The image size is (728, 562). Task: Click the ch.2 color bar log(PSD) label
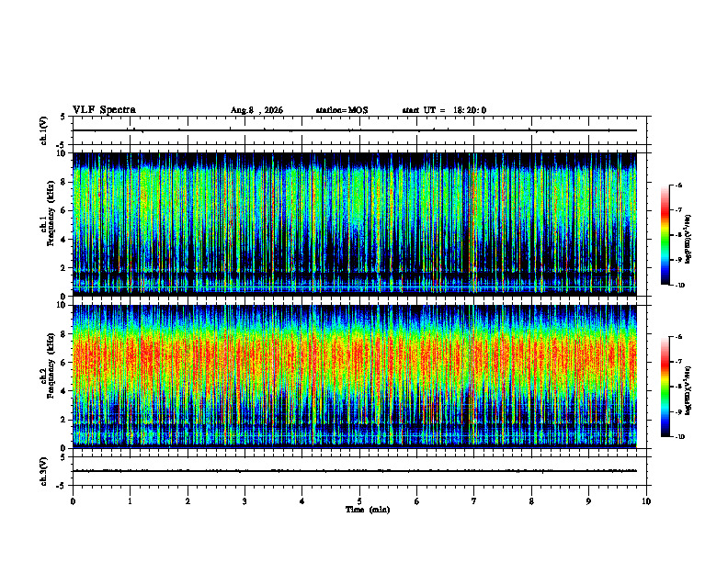(688, 390)
